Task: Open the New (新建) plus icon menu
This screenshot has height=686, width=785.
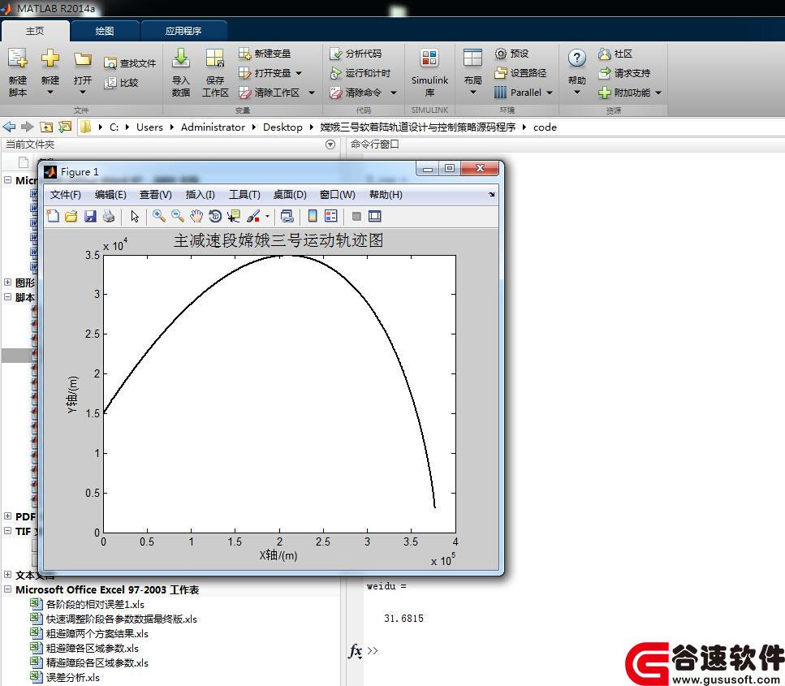Action: click(x=50, y=58)
